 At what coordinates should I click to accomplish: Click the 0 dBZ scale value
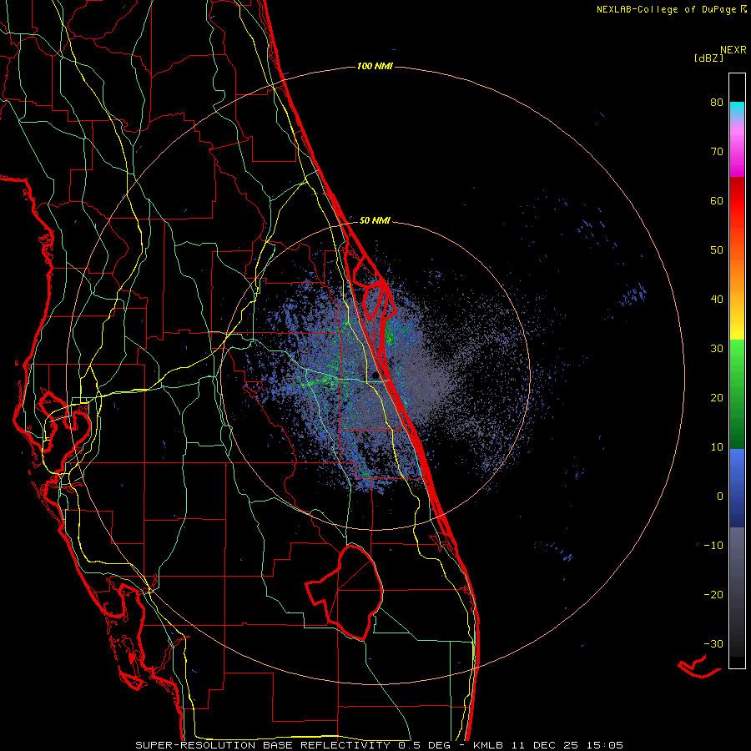click(720, 496)
